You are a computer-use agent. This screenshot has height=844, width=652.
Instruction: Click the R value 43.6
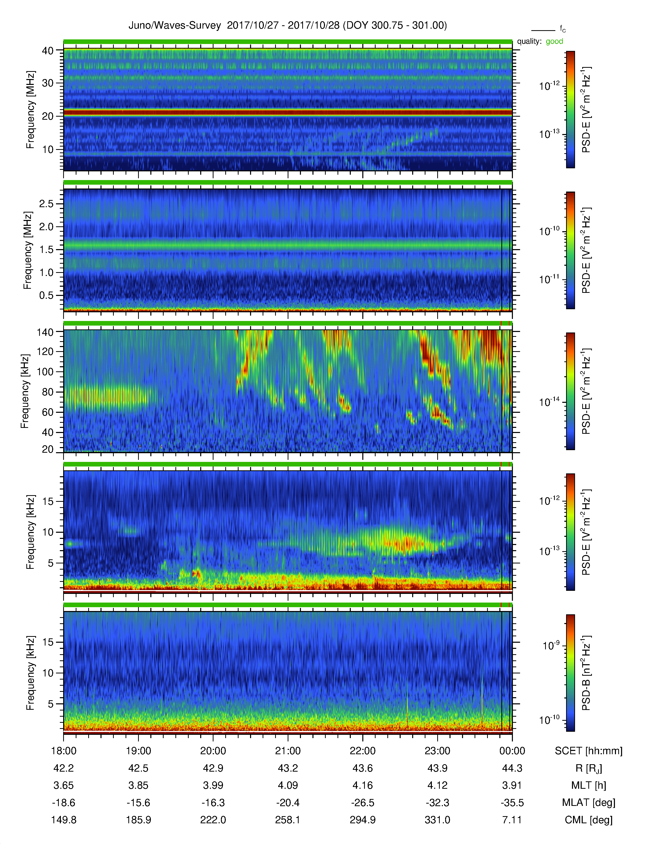click(x=362, y=768)
